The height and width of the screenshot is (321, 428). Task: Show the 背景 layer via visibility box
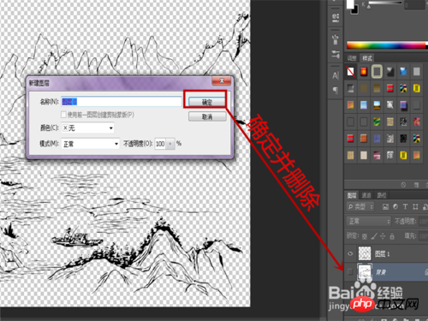[350, 272]
